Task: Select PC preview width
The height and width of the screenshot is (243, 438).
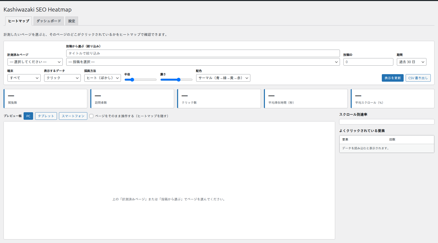Action: click(x=28, y=116)
